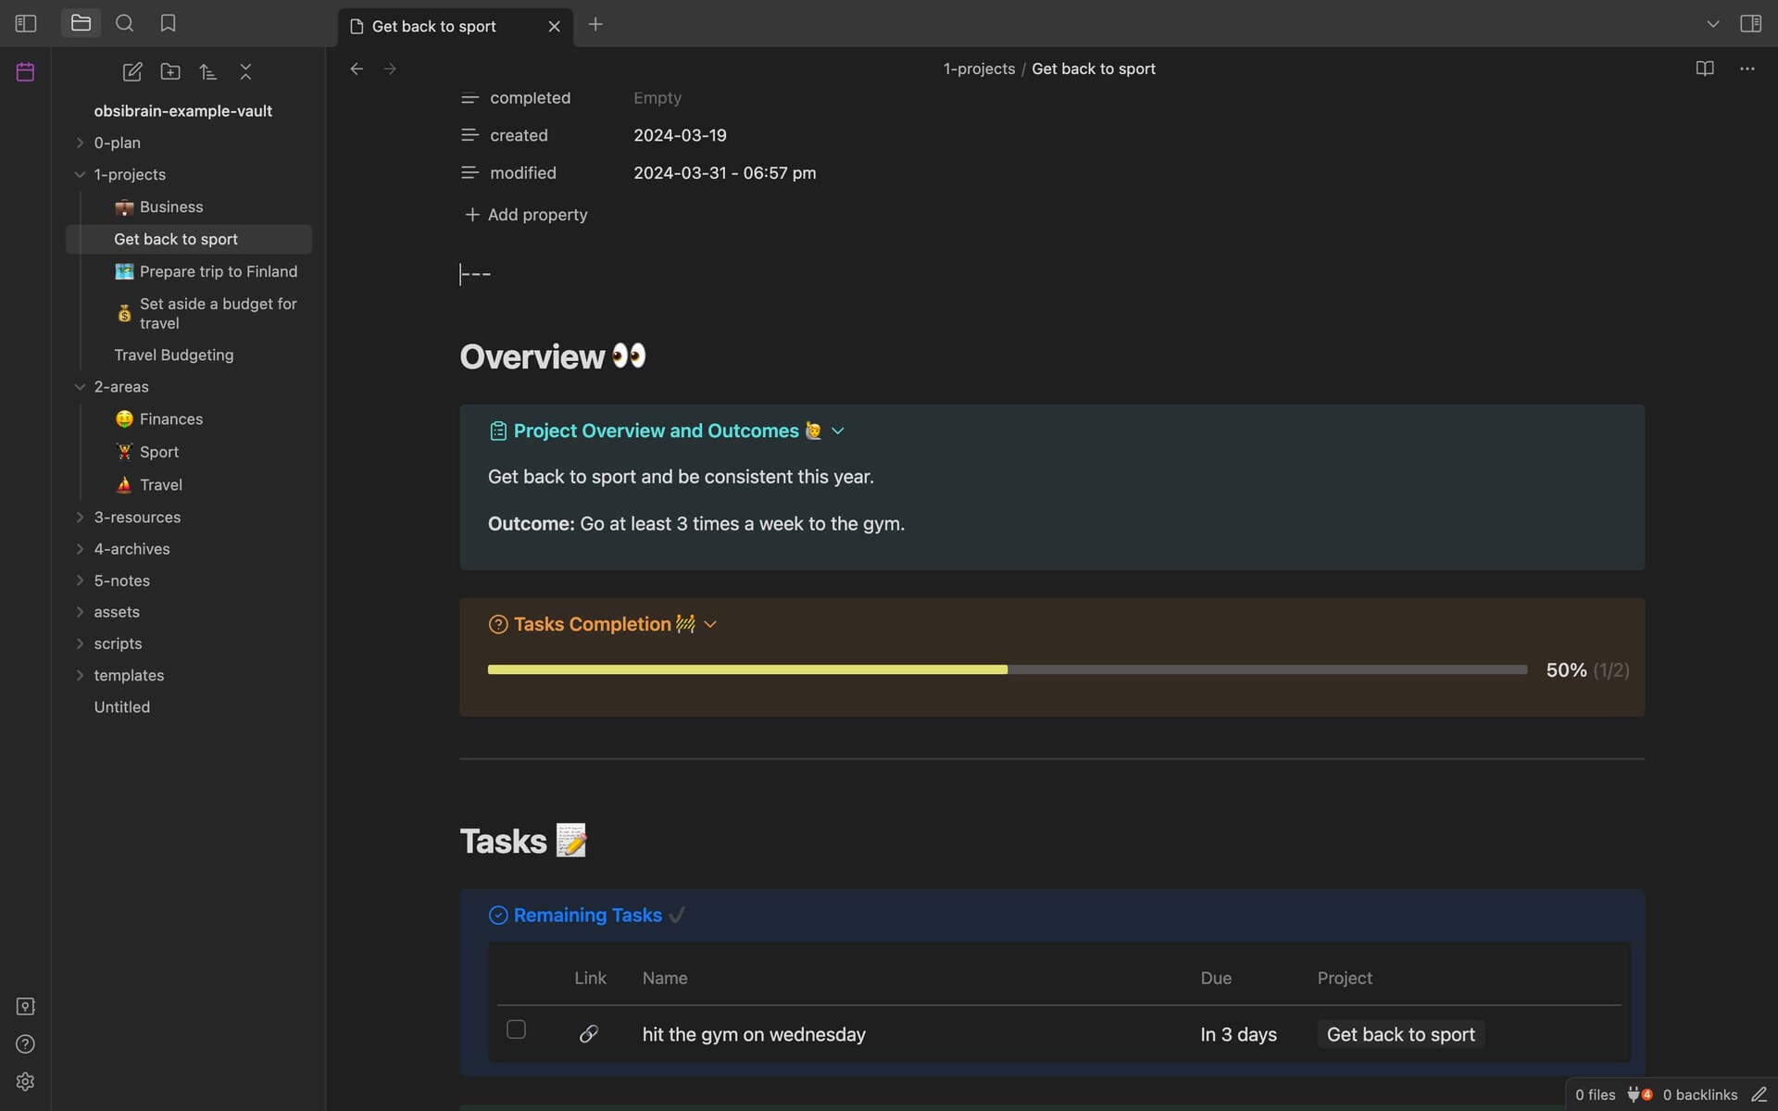Screen dimensions: 1778x1111
Task: Click the 'Add property' button
Action: [524, 214]
